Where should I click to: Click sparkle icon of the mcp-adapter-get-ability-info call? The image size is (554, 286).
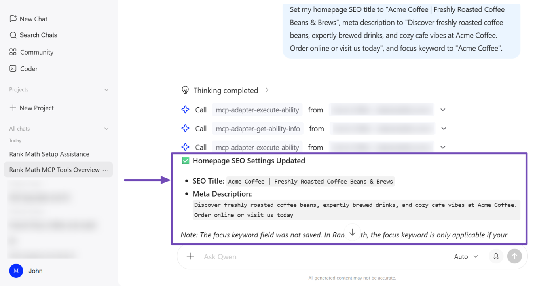pos(185,128)
